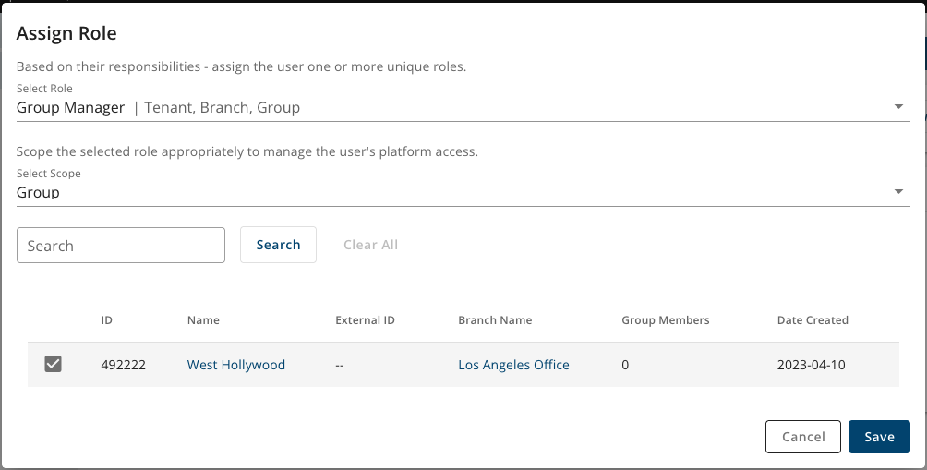Click the Name column header
The width and height of the screenshot is (927, 470).
click(203, 320)
